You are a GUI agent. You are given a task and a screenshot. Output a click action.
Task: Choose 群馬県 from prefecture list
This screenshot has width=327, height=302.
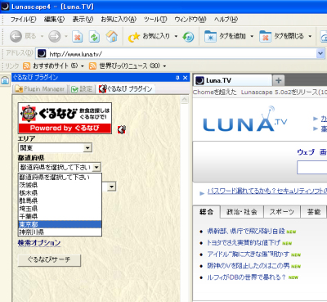pyautogui.click(x=60, y=201)
